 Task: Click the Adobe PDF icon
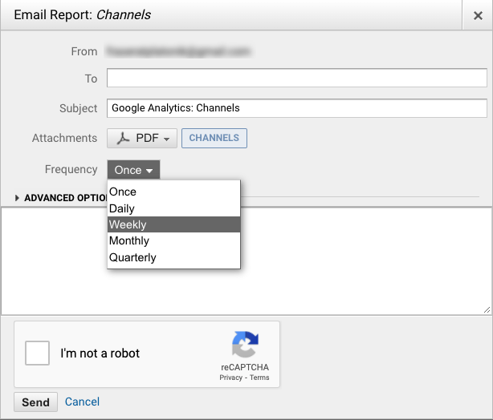(123, 138)
